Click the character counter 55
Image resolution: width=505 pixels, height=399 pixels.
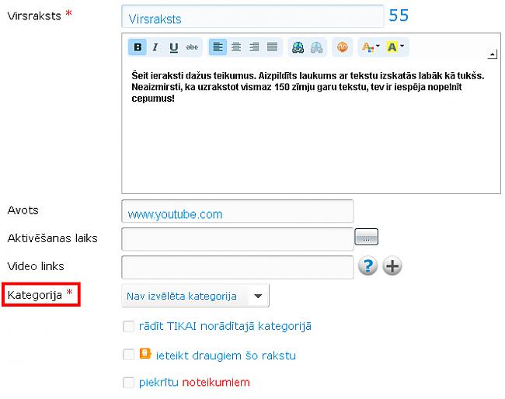point(399,15)
